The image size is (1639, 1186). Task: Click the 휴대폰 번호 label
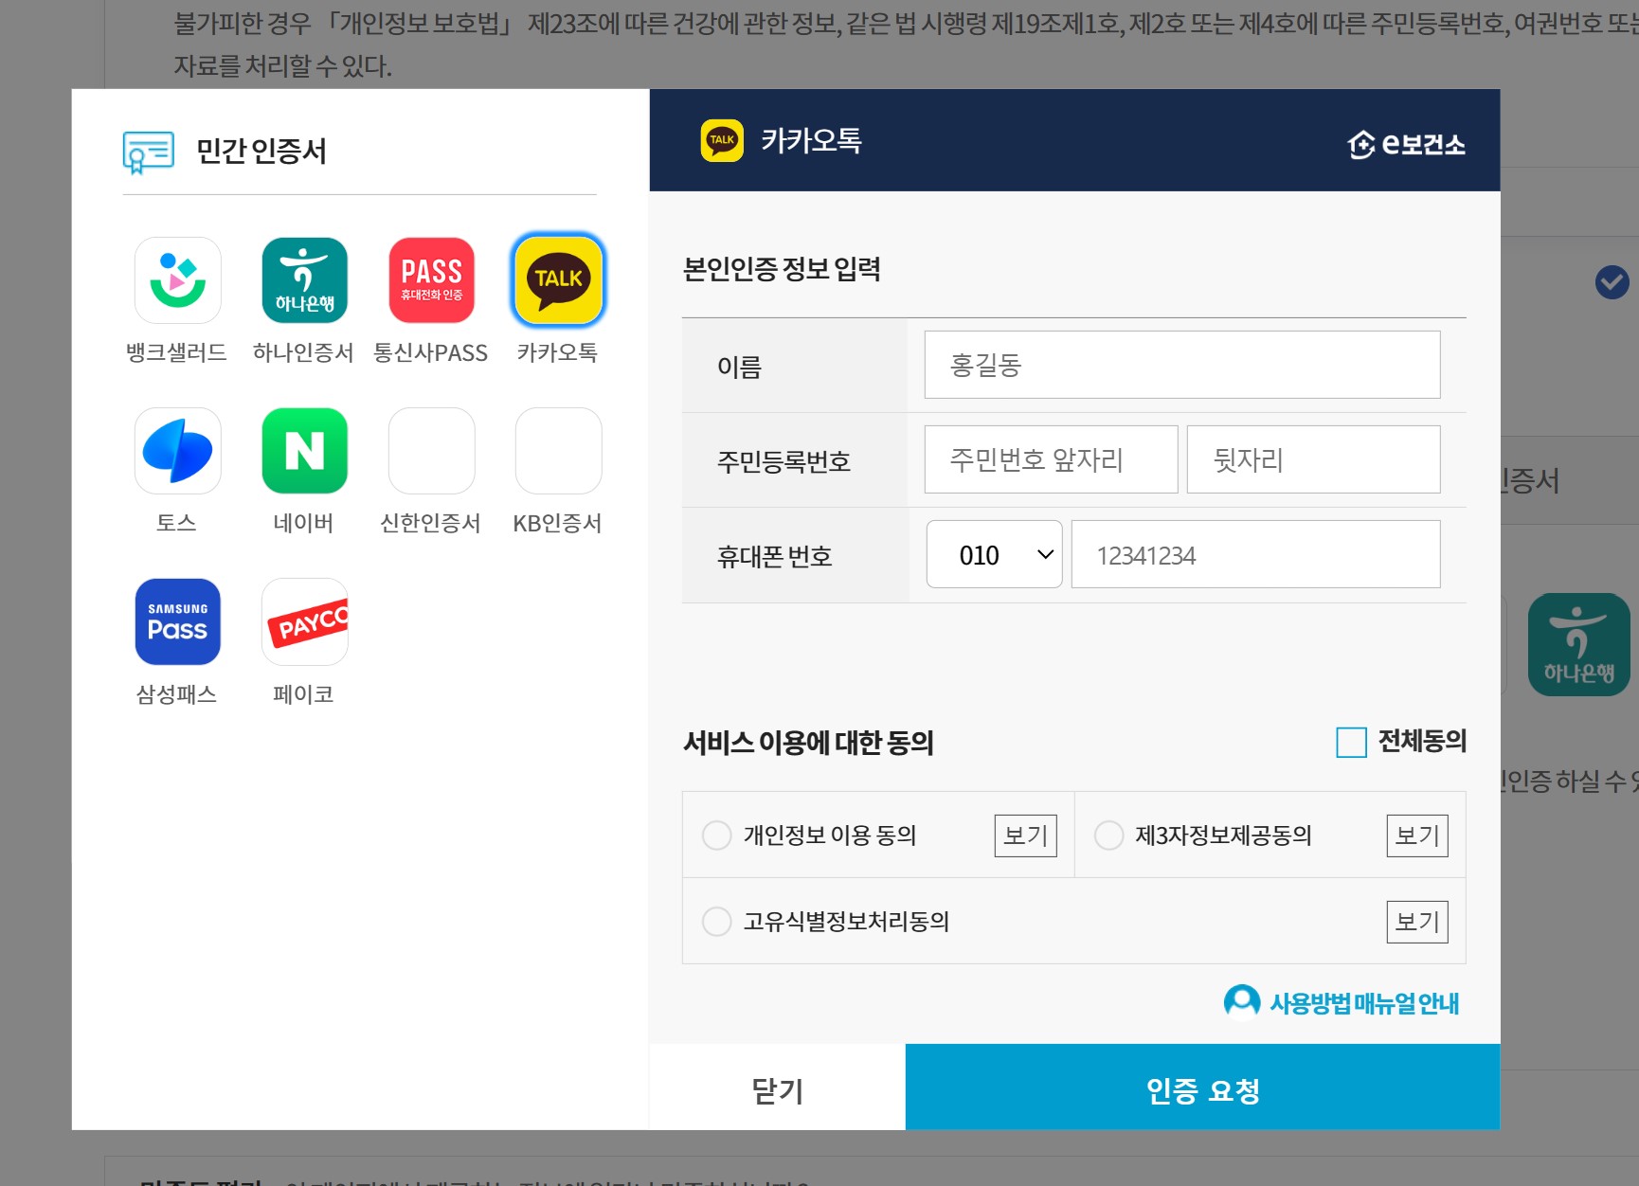[774, 556]
